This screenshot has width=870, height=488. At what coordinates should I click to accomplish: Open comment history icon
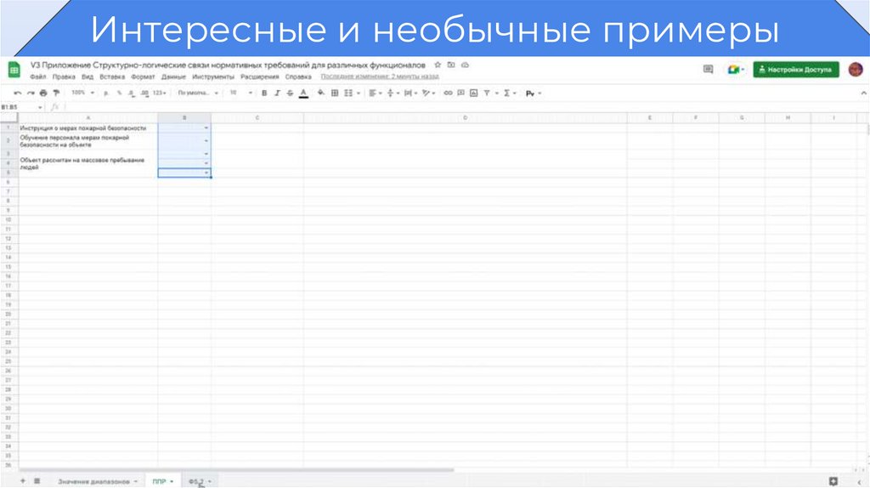click(x=708, y=70)
